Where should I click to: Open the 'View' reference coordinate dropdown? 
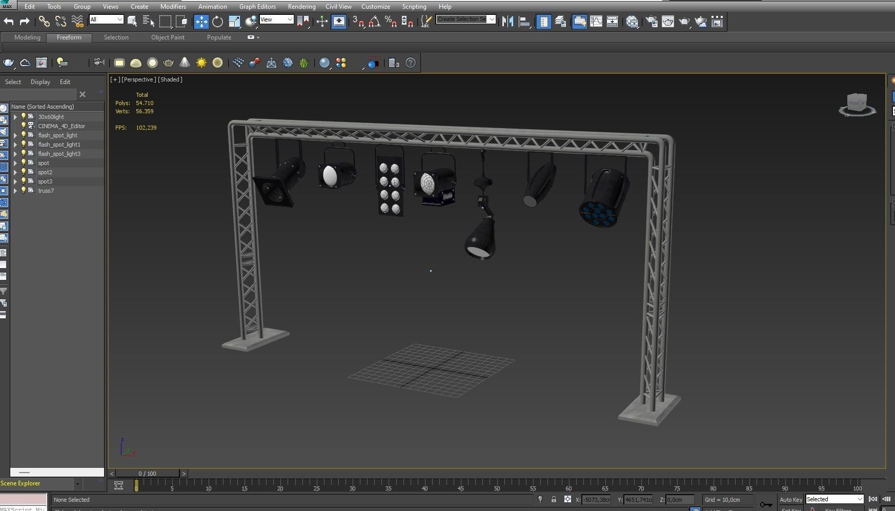[276, 19]
